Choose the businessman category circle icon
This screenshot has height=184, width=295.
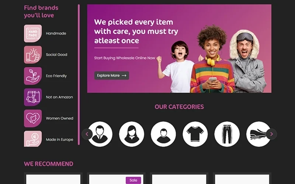[x=100, y=134]
